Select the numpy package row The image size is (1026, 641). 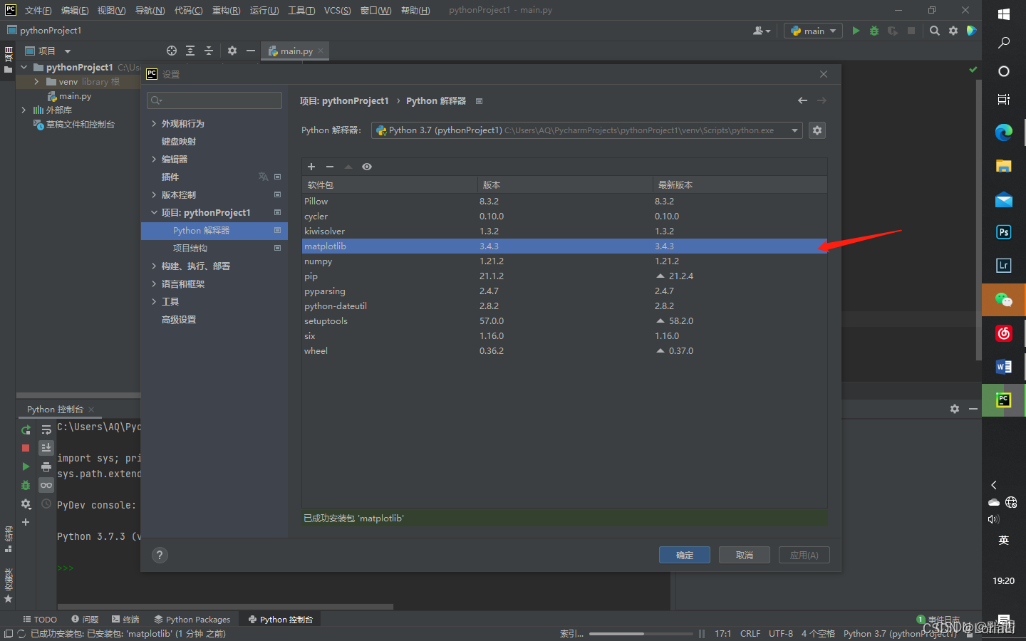tap(564, 261)
